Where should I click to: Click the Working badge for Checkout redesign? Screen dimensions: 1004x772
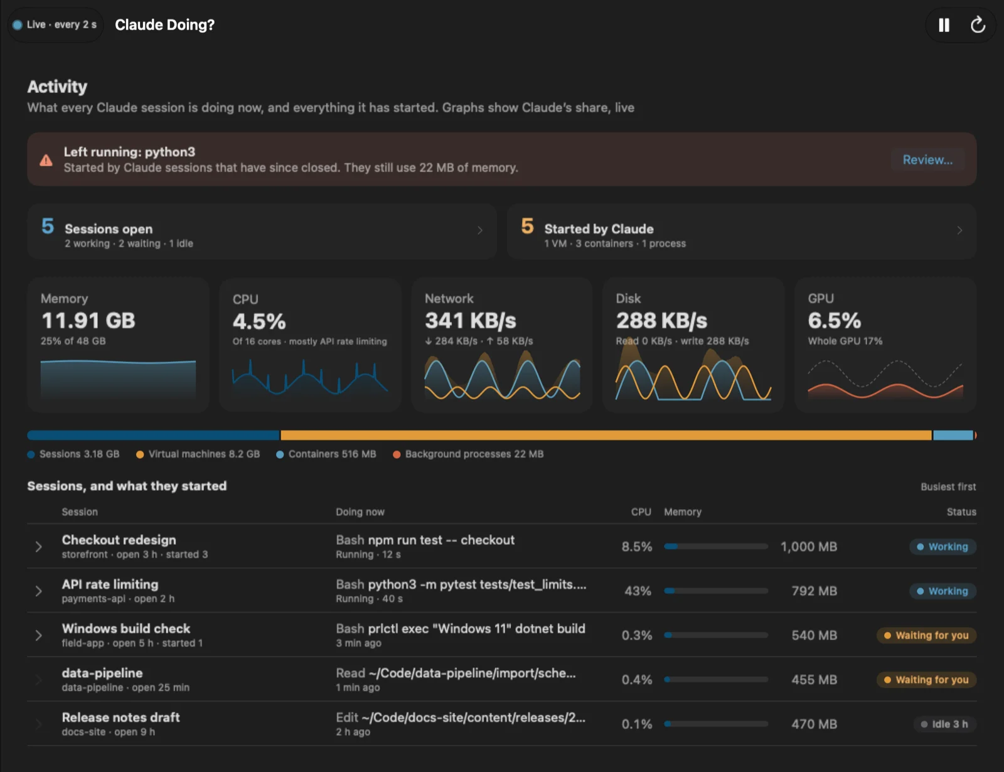pyautogui.click(x=943, y=547)
